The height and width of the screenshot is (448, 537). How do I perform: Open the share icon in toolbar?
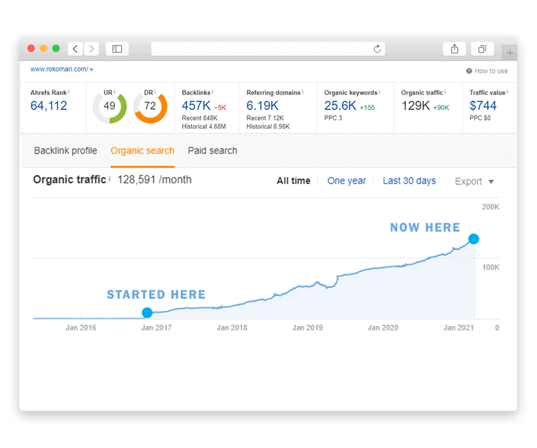point(455,49)
